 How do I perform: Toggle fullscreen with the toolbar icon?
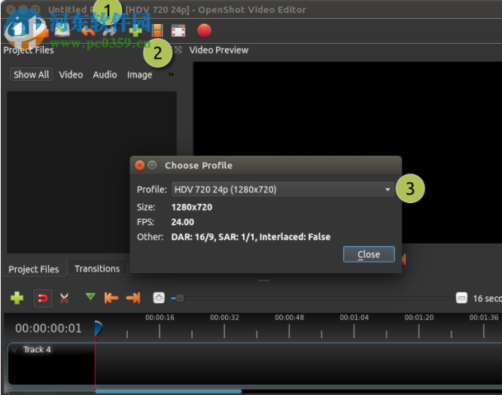[178, 31]
